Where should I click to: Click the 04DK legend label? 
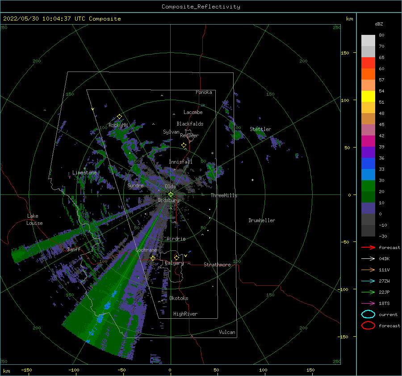point(384,259)
